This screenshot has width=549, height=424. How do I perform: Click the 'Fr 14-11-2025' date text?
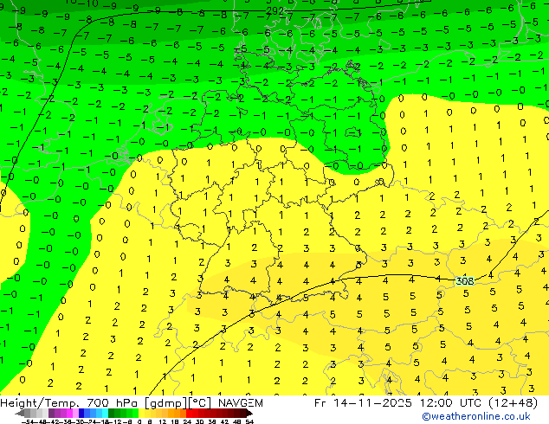[x=363, y=403]
